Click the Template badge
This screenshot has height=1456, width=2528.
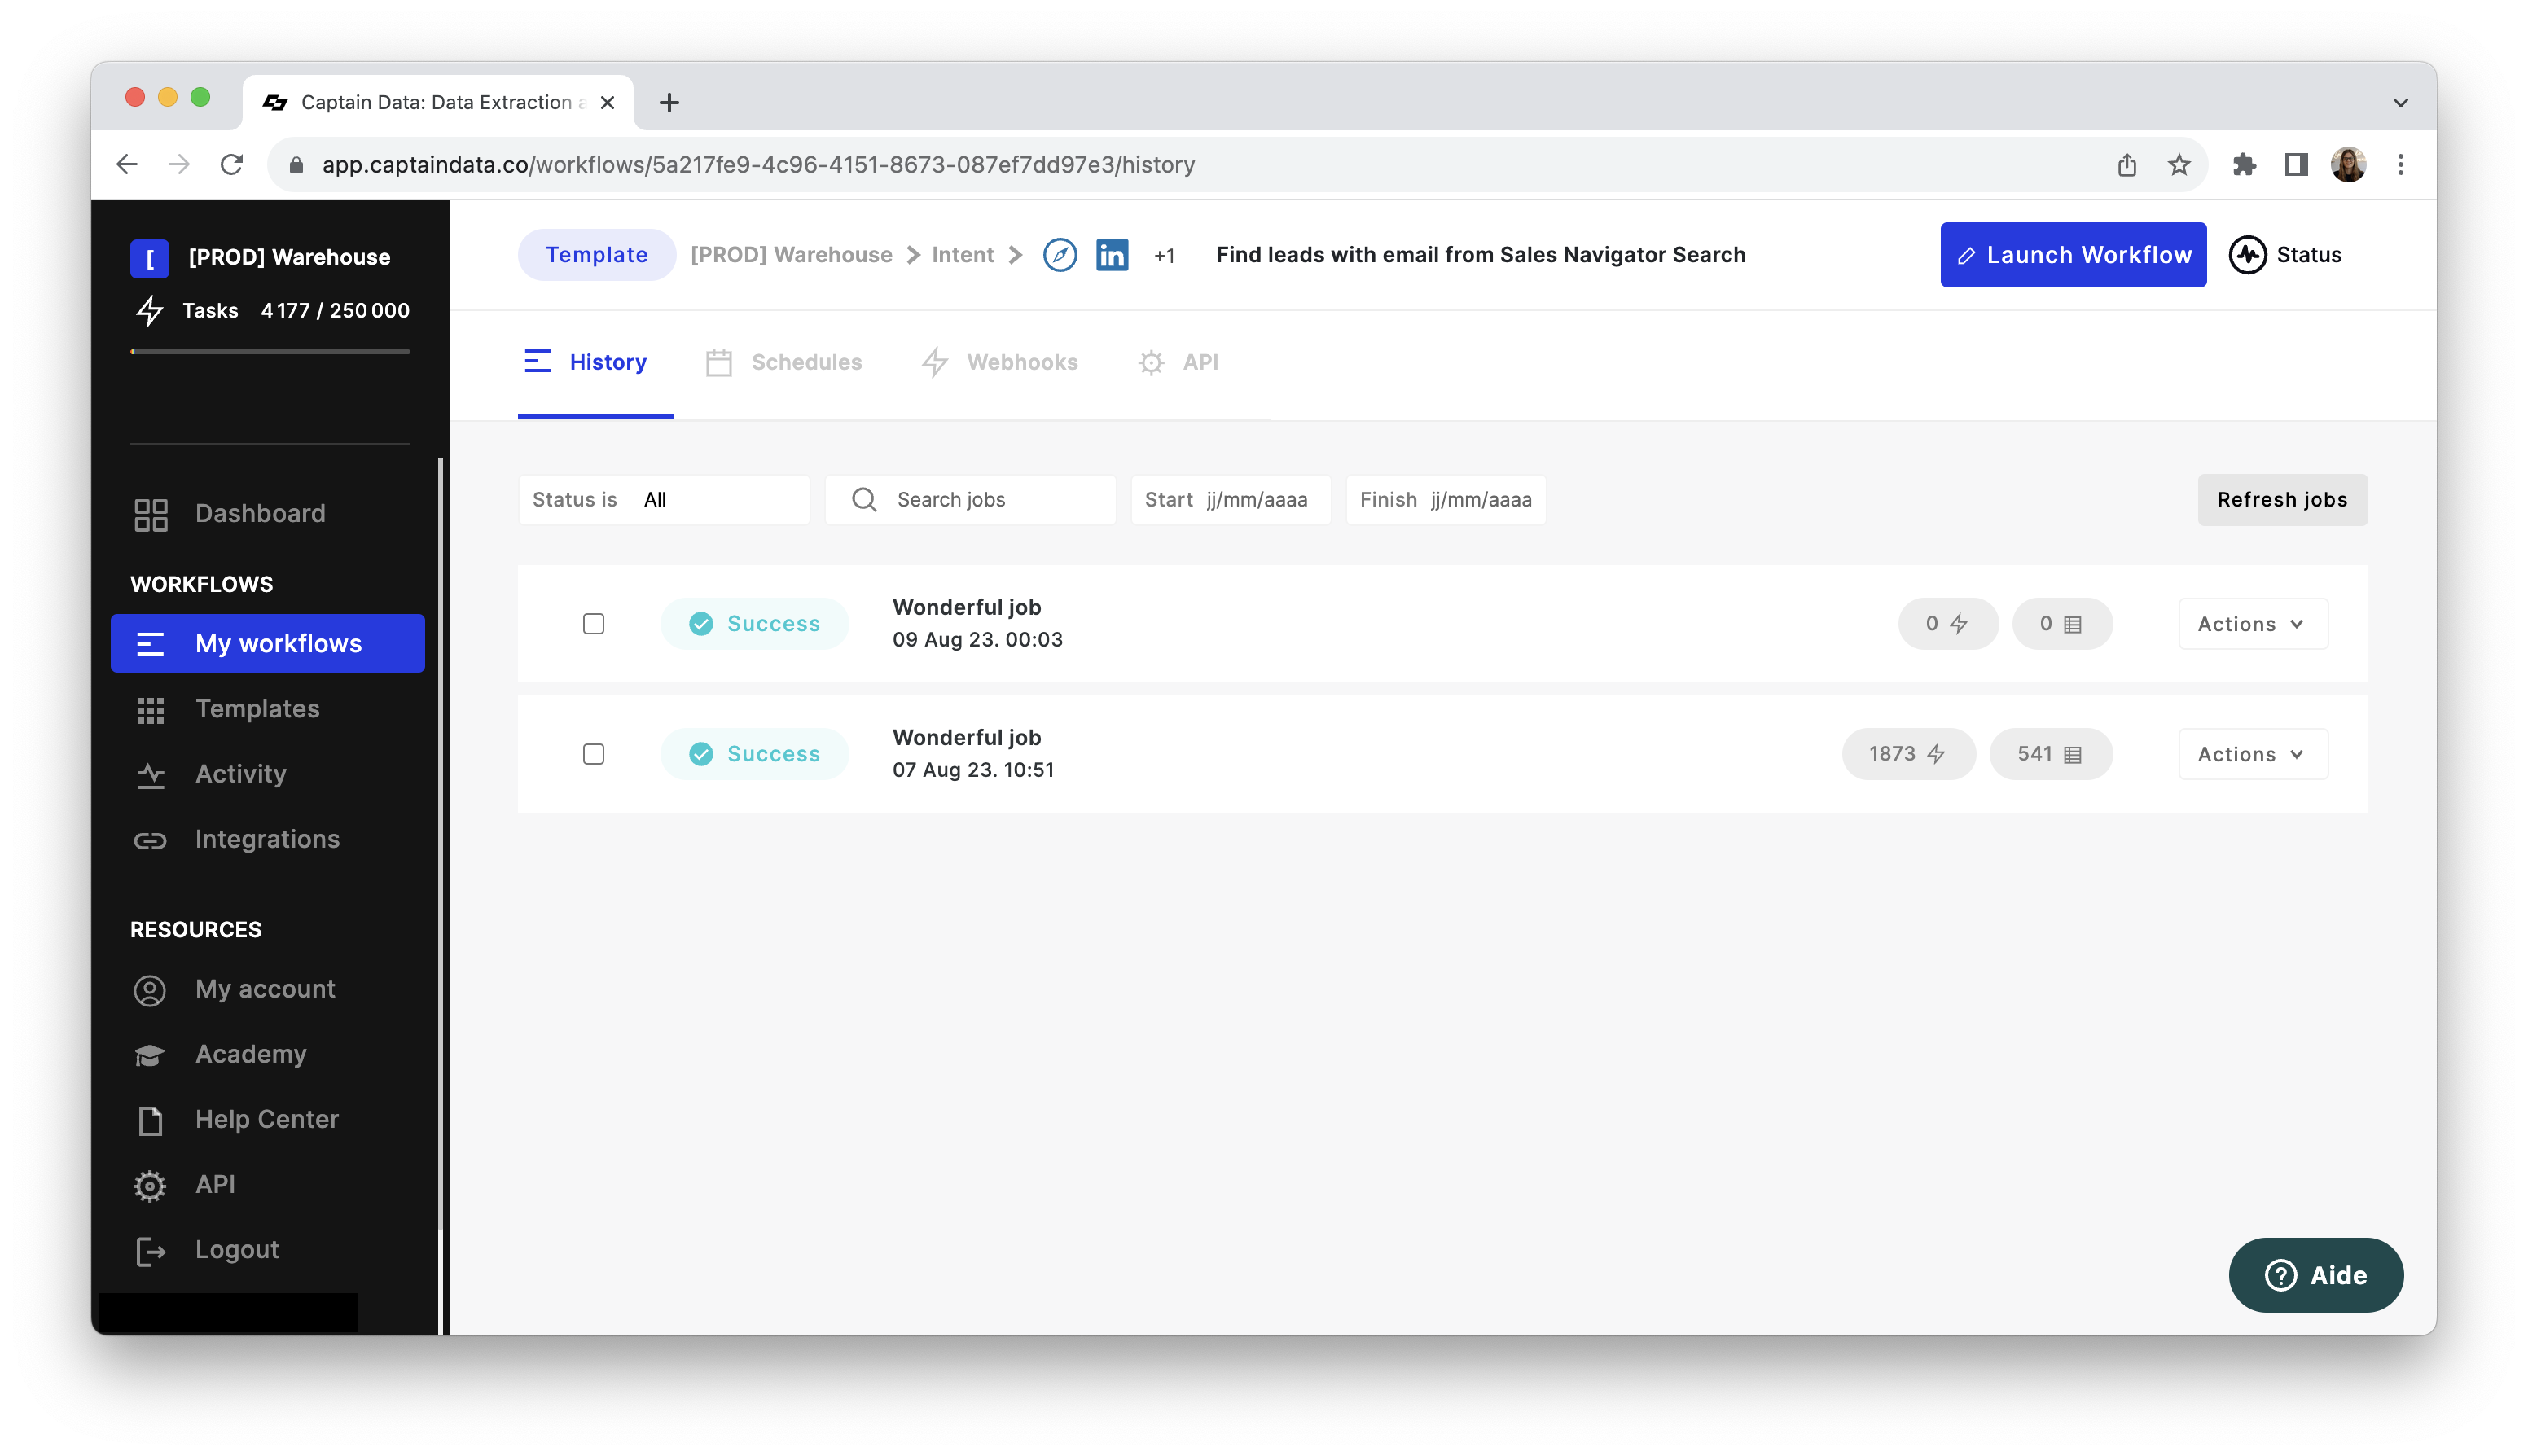click(596, 255)
